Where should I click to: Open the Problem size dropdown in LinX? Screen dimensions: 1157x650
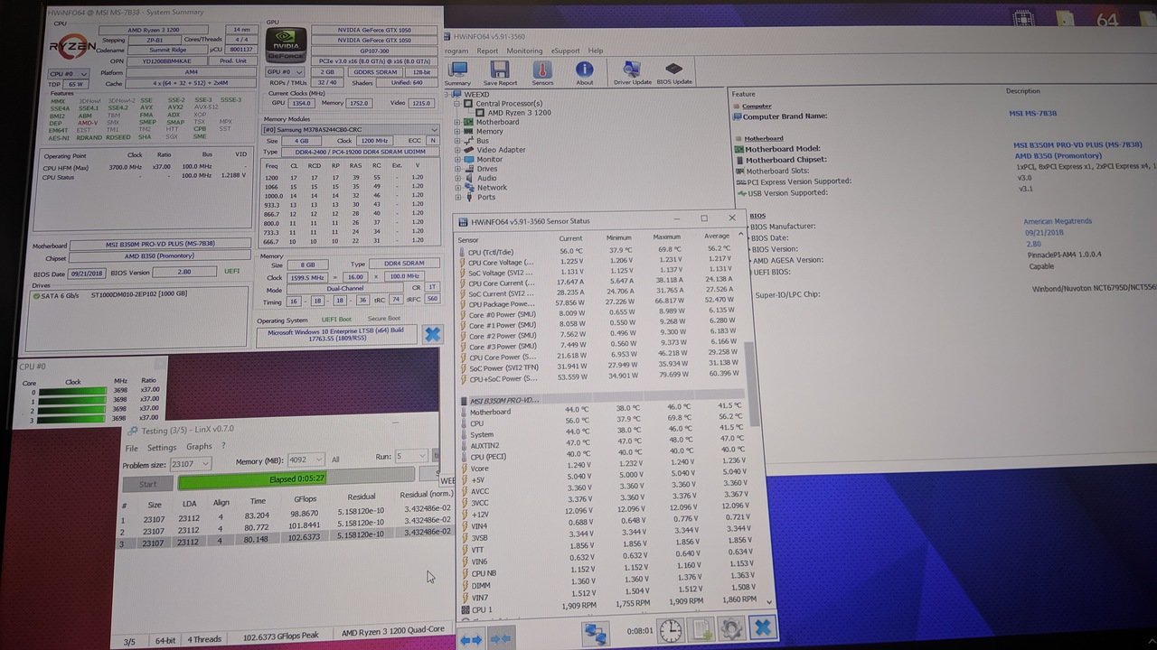coord(190,464)
